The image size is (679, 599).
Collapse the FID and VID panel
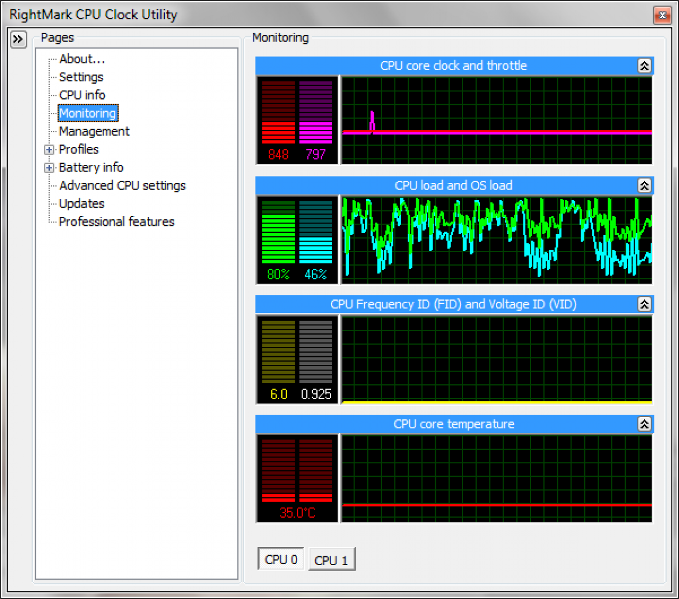click(644, 305)
